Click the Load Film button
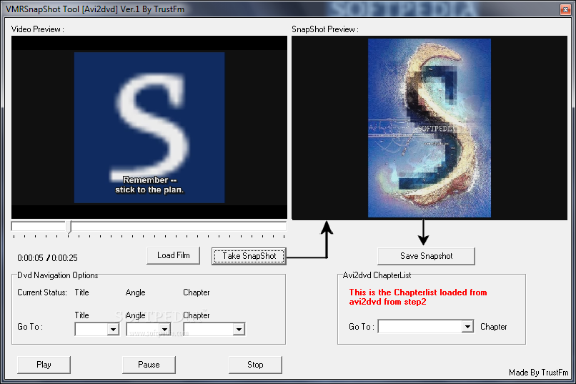This screenshot has height=384, width=576. (x=174, y=255)
